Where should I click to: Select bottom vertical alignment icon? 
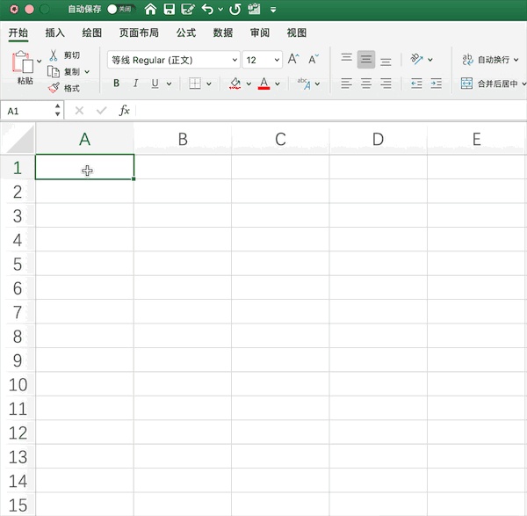point(386,62)
